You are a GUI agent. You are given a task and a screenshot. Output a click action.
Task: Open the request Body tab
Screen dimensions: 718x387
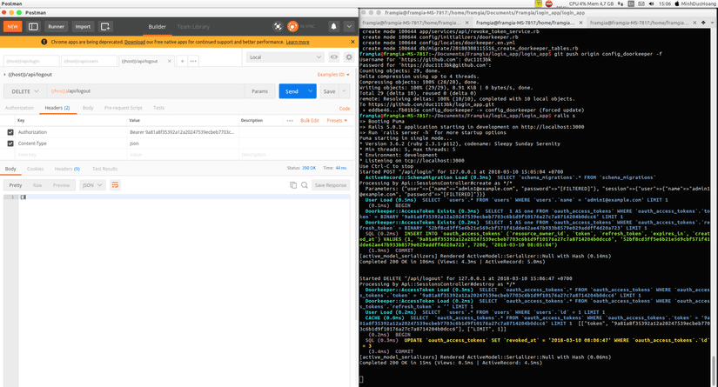tap(88, 108)
